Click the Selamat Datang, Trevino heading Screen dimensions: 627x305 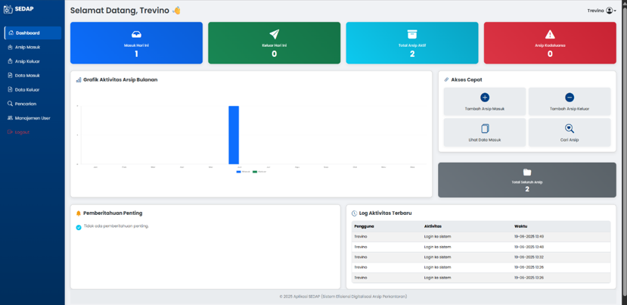click(126, 11)
